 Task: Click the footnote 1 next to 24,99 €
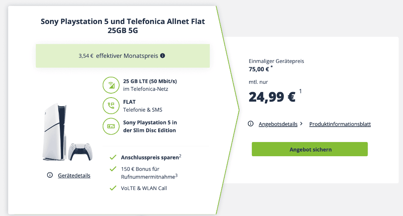(x=300, y=91)
